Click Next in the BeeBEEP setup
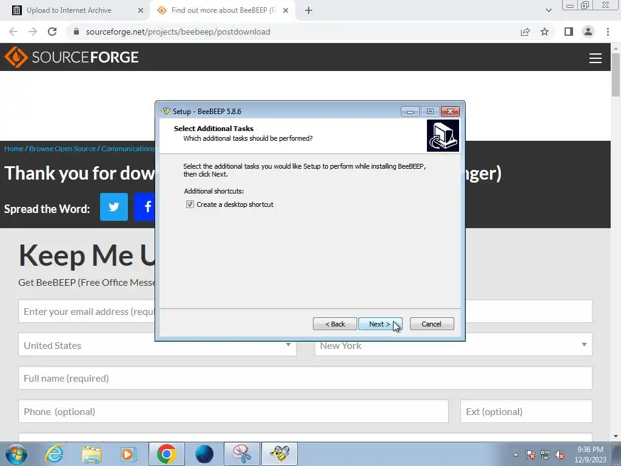Viewport: 621px width, 466px height. [380, 324]
